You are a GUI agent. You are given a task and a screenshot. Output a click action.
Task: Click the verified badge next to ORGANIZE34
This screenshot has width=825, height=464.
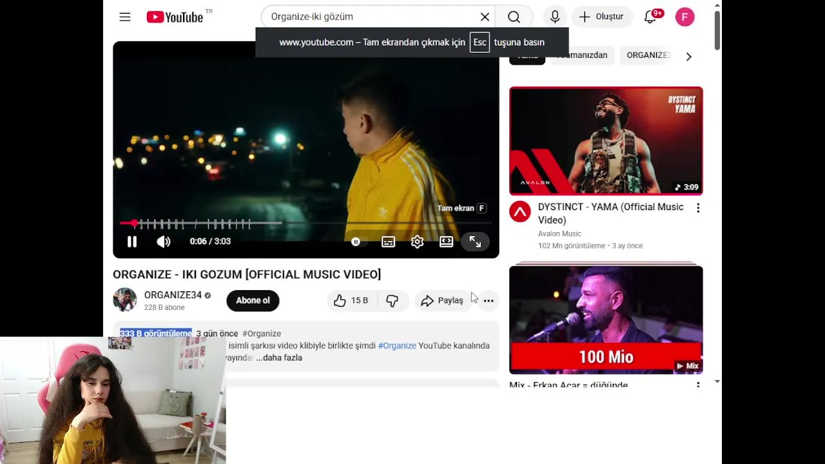click(208, 295)
